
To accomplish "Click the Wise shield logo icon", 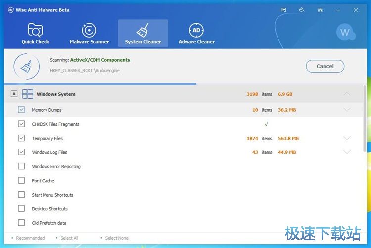I will click(11, 10).
